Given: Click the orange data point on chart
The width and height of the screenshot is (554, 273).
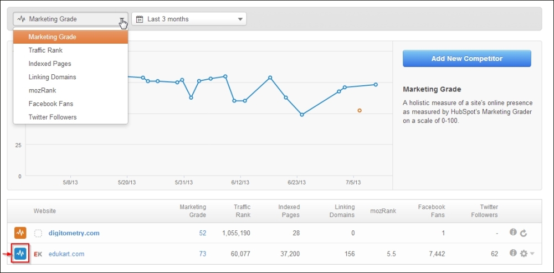Looking at the screenshot, I should [x=360, y=111].
